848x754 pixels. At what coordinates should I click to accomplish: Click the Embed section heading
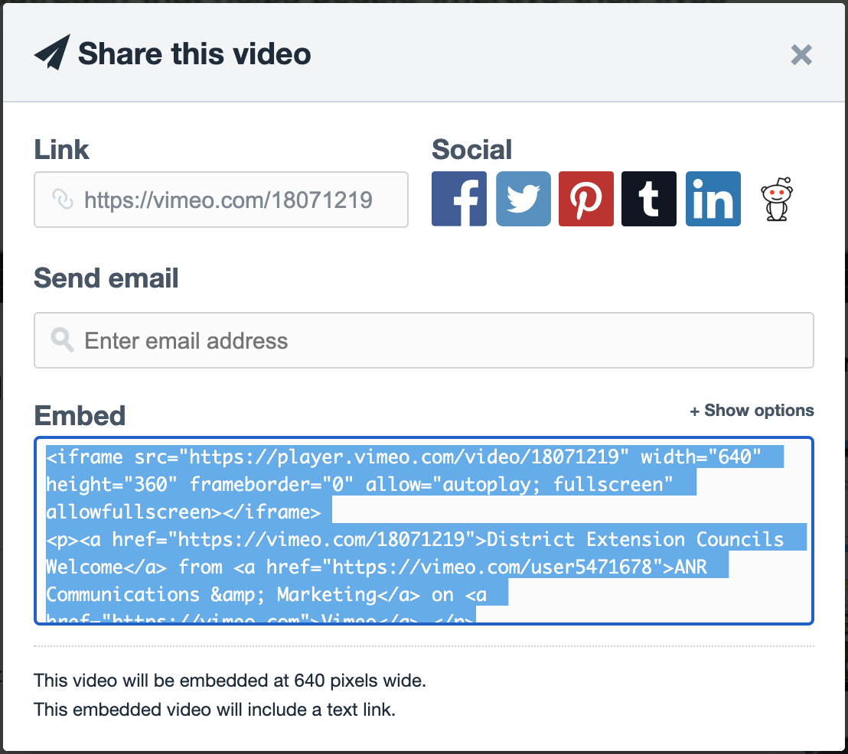point(79,415)
